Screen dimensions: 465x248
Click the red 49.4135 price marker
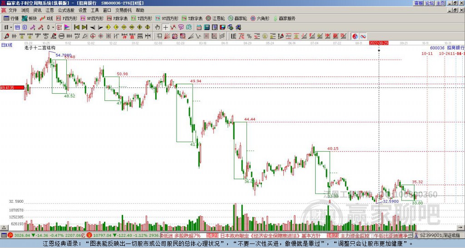pyautogui.click(x=12, y=87)
